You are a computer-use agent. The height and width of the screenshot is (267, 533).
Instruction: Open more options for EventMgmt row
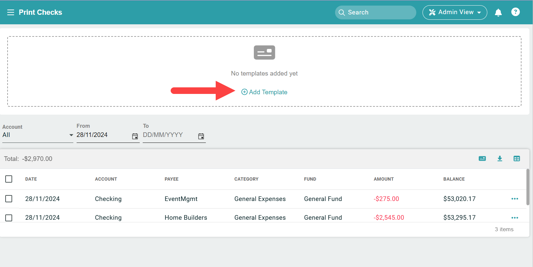tap(515, 199)
